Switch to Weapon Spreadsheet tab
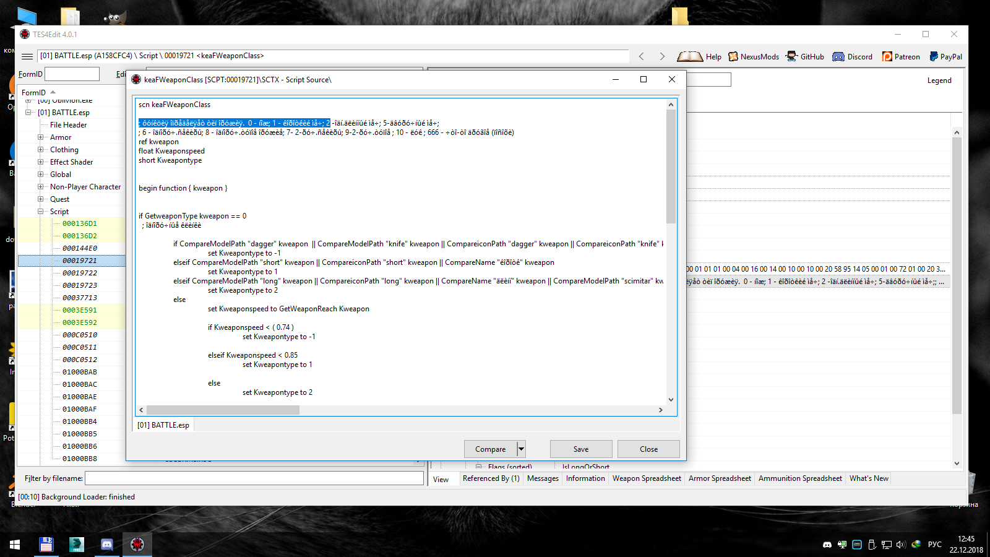The width and height of the screenshot is (990, 557). click(x=647, y=478)
